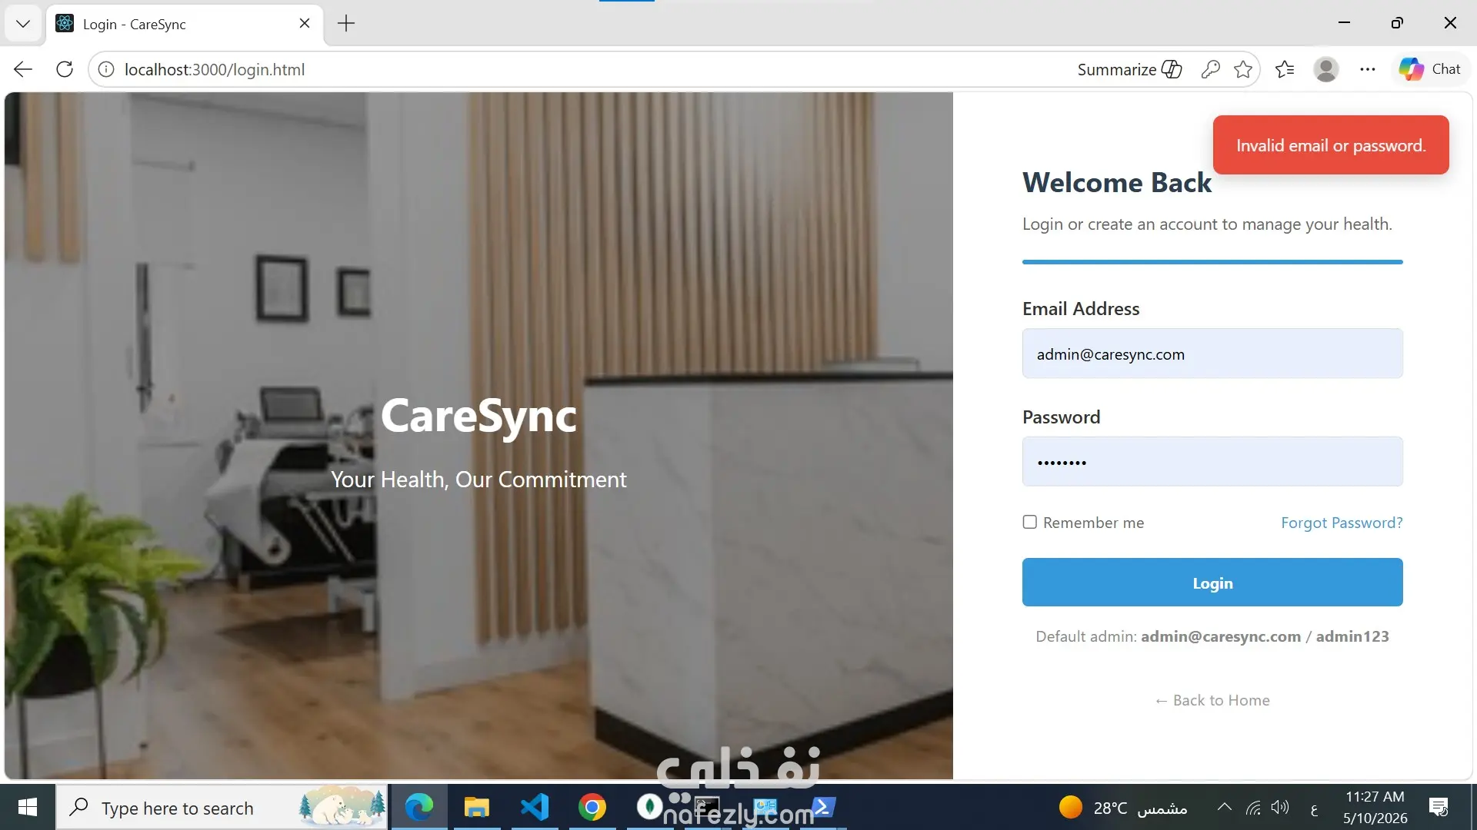Add this page to favorites star

coord(1243,69)
